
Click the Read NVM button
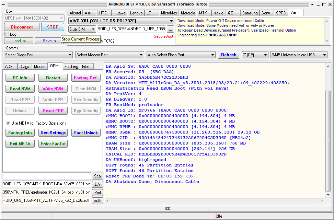pyautogui.click(x=20, y=89)
